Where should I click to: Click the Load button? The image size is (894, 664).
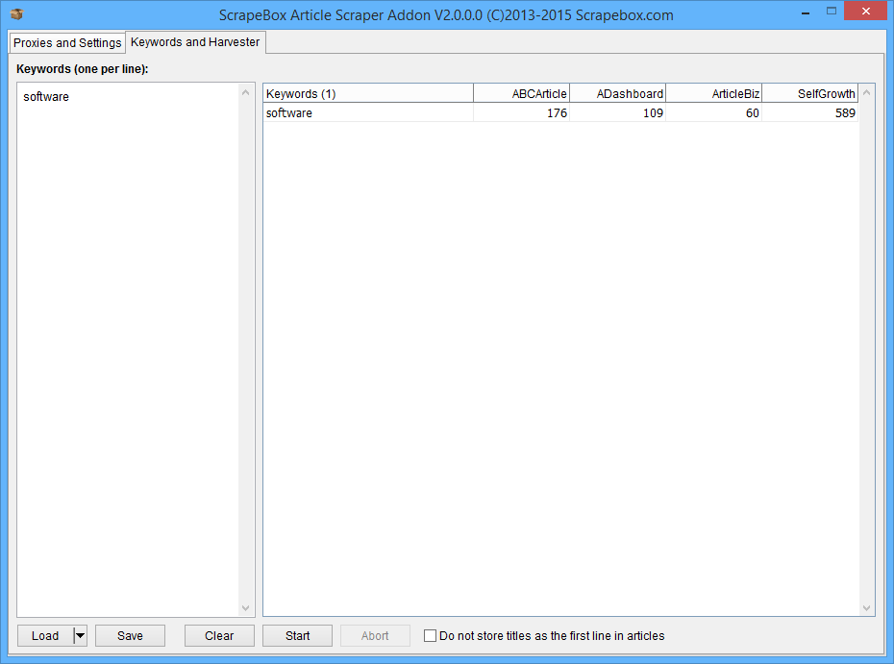click(45, 635)
